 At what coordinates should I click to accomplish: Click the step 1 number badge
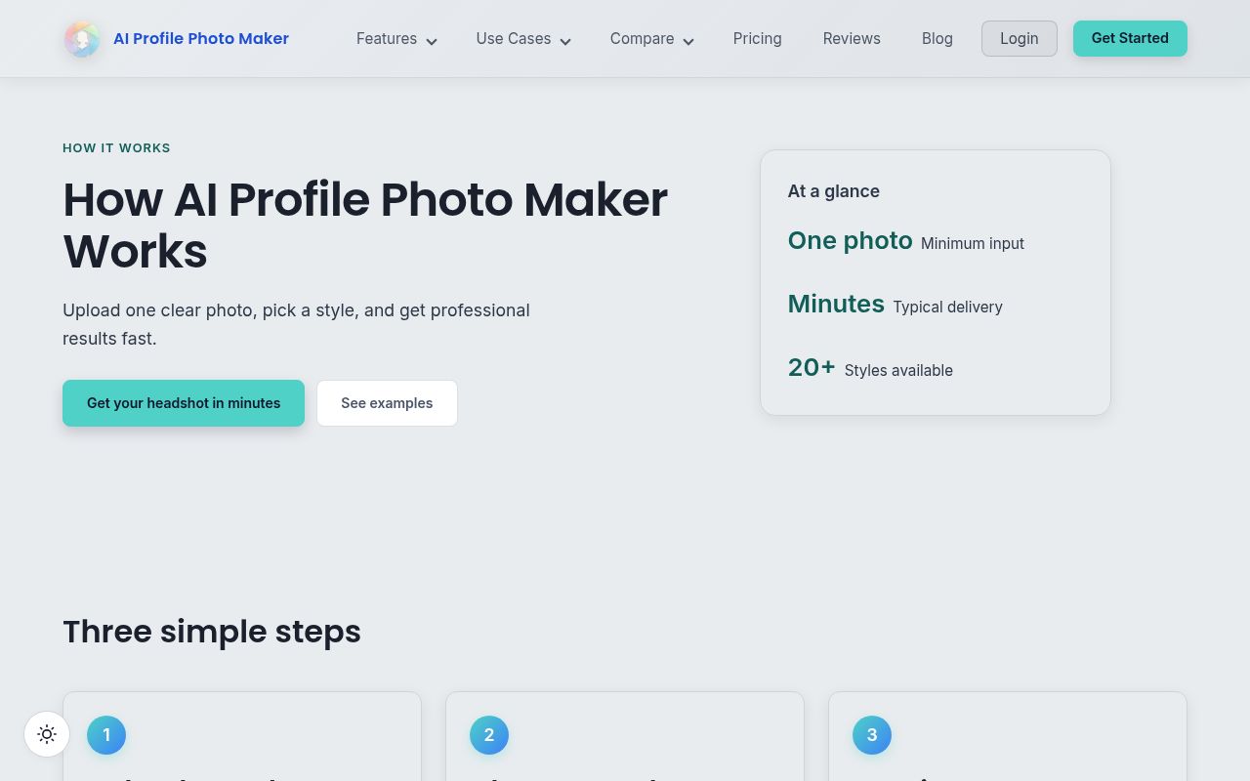[106, 735]
